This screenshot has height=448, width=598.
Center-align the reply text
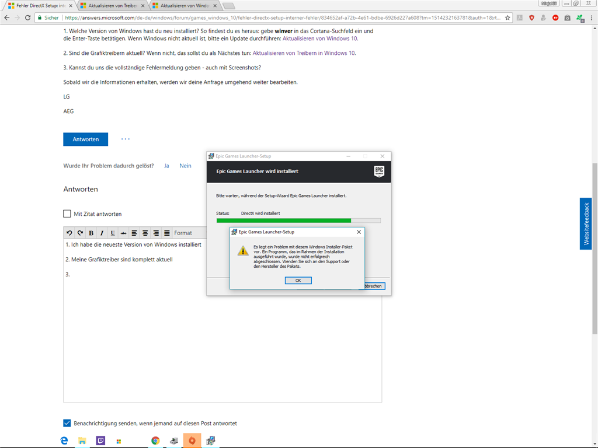[x=145, y=233]
